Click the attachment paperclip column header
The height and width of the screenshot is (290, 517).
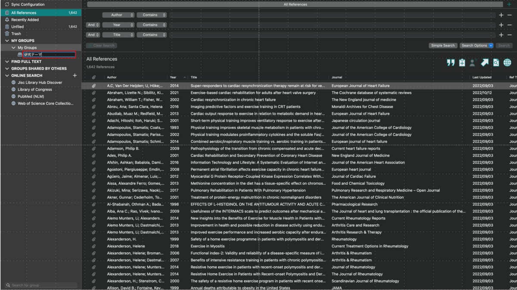pyautogui.click(x=93, y=77)
